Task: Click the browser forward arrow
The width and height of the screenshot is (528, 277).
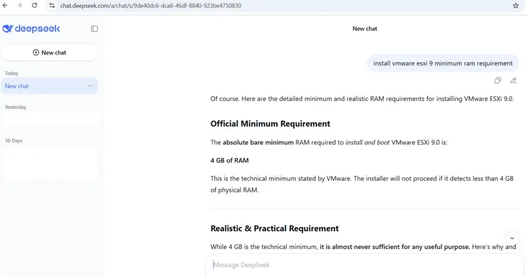Action: tap(20, 6)
